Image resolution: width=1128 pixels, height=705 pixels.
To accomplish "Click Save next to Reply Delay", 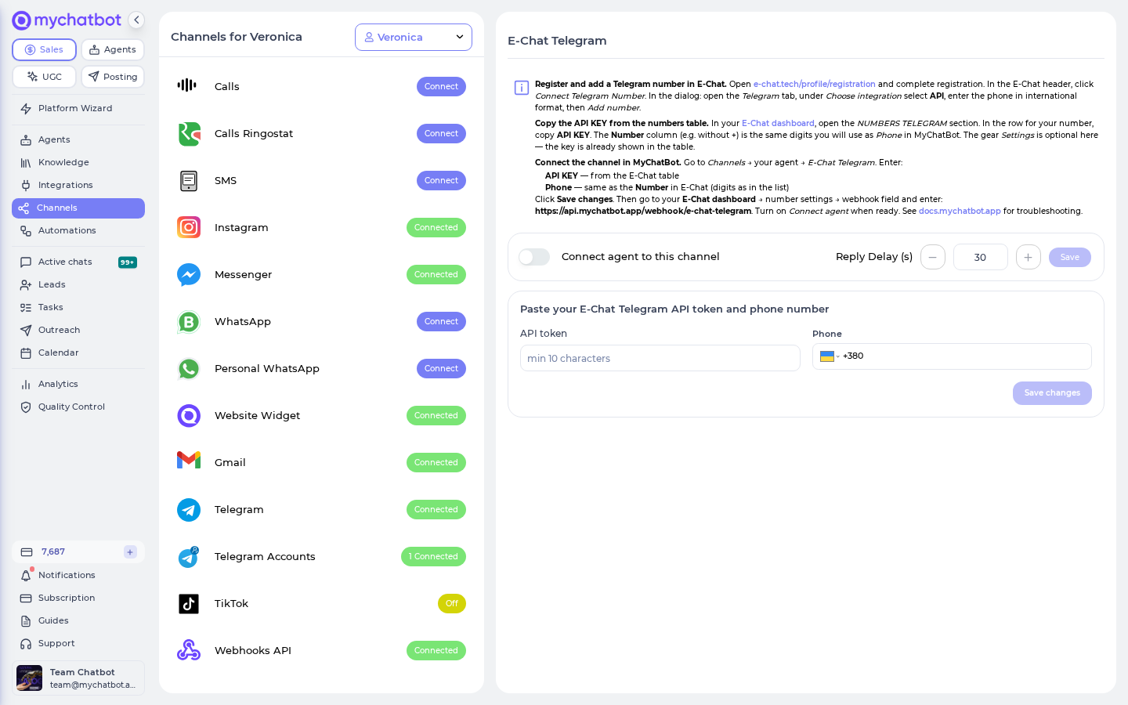I will 1070,257.
